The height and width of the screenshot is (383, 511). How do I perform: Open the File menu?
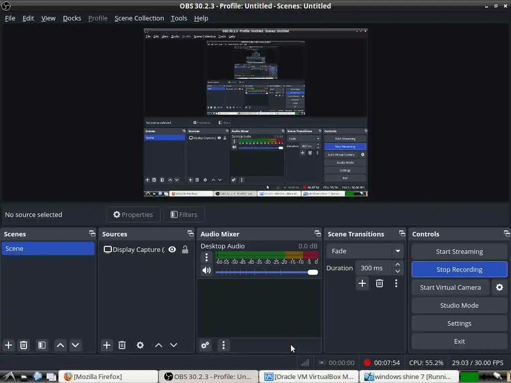pyautogui.click(x=10, y=18)
